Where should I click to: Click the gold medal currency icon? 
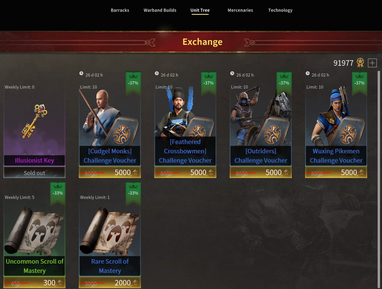tap(360, 63)
